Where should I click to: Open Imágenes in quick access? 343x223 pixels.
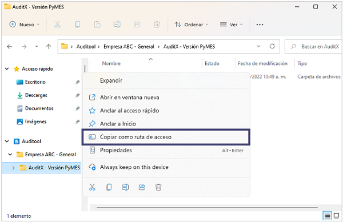(35, 121)
